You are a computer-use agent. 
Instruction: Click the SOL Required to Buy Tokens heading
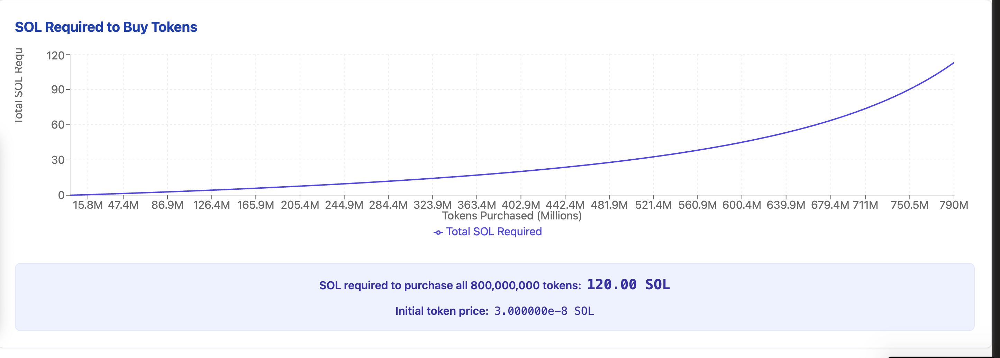[106, 27]
